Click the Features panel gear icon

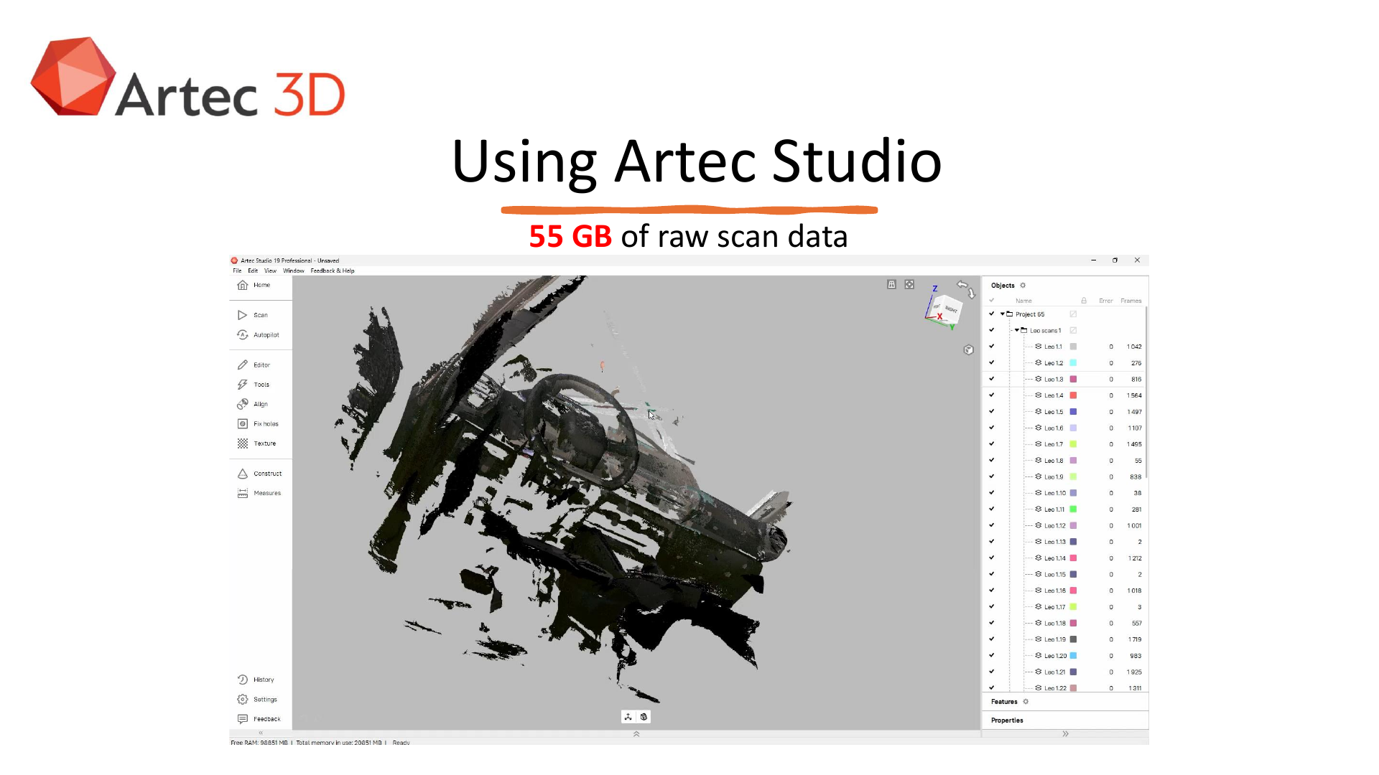tap(1026, 702)
